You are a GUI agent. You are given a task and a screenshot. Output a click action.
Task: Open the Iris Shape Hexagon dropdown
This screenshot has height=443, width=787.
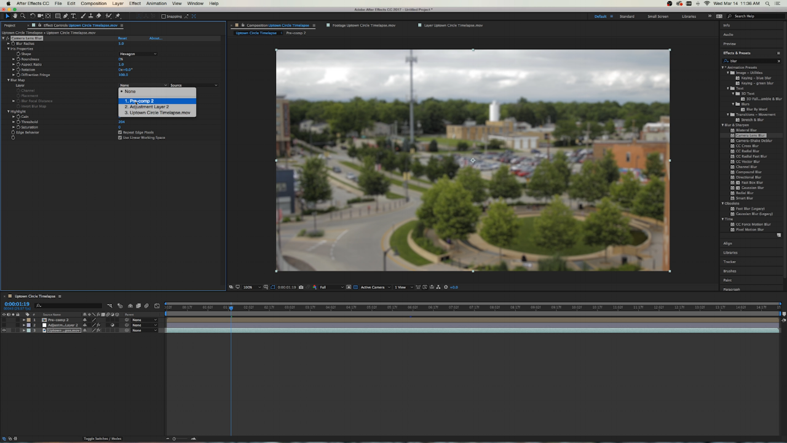click(138, 54)
